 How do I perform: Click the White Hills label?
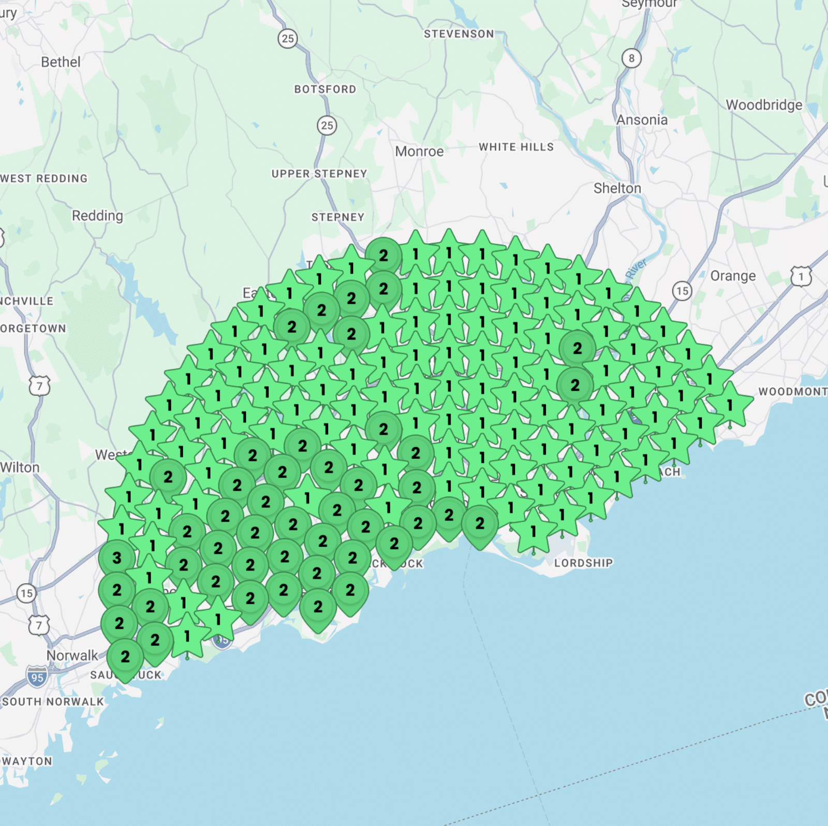coord(516,147)
